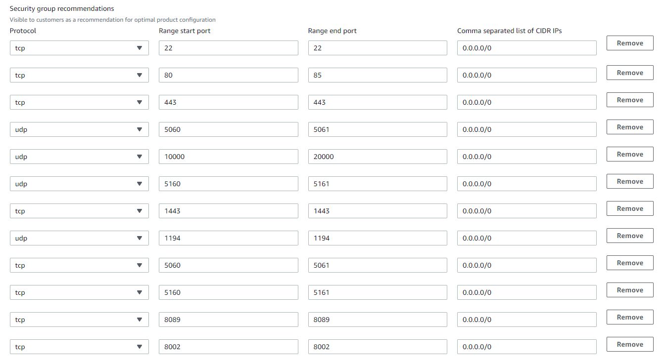This screenshot has height=362, width=665.
Task: Click range start port field containing 80
Action: point(228,75)
